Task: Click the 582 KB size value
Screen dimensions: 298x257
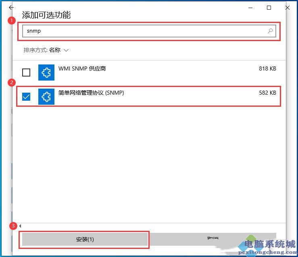Action: [x=267, y=93]
